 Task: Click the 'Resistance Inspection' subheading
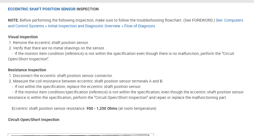(x=27, y=70)
